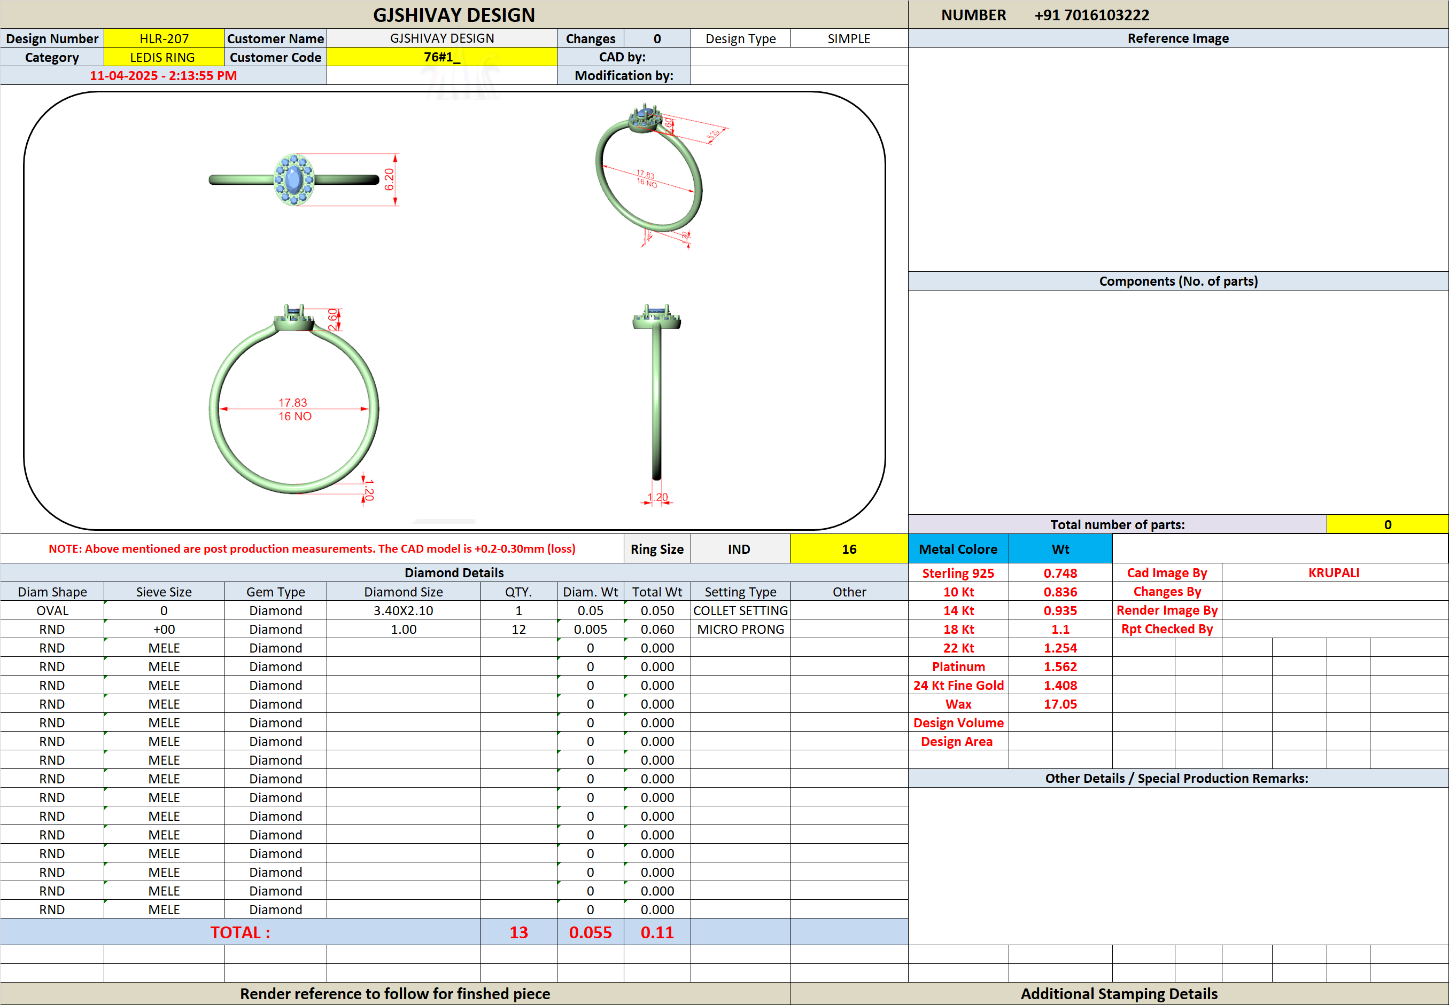This screenshot has width=1449, height=1005.
Task: Click the Metal Colore header cell
Action: point(958,549)
